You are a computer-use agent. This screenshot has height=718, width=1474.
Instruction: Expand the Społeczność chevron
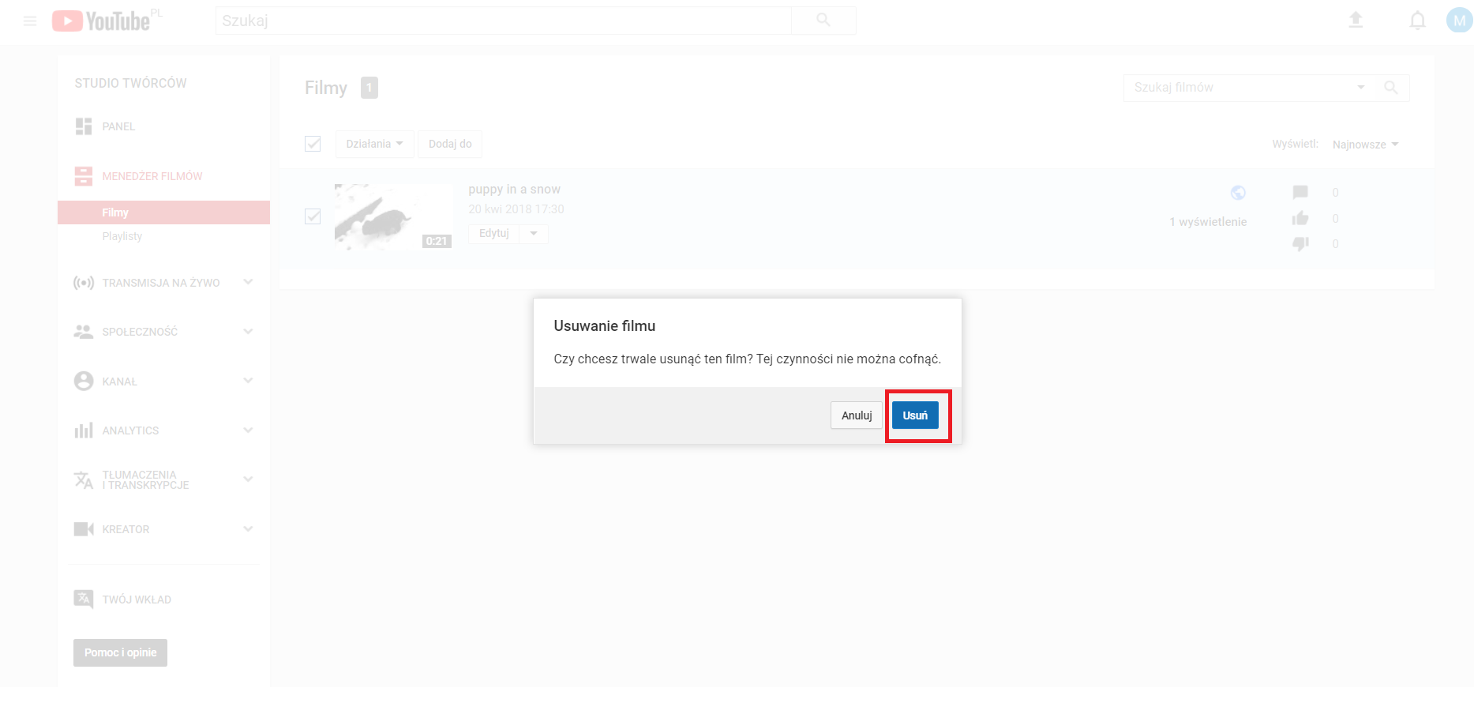[248, 332]
